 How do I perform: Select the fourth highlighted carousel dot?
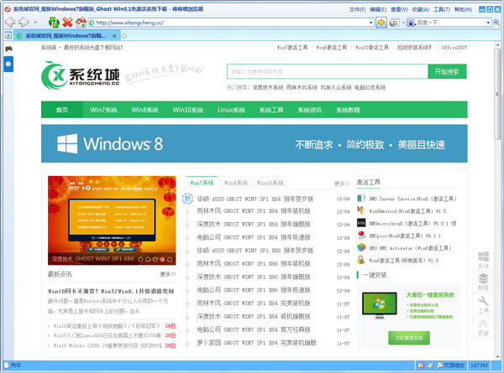pos(162,259)
